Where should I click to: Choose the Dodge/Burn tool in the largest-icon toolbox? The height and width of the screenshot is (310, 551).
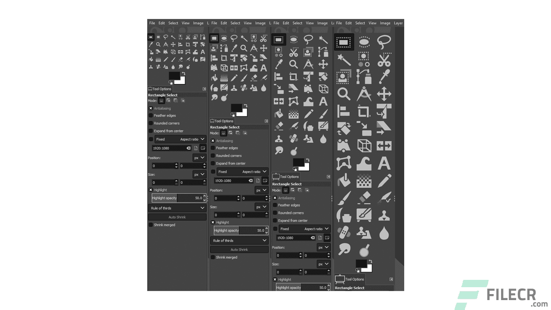point(364,250)
